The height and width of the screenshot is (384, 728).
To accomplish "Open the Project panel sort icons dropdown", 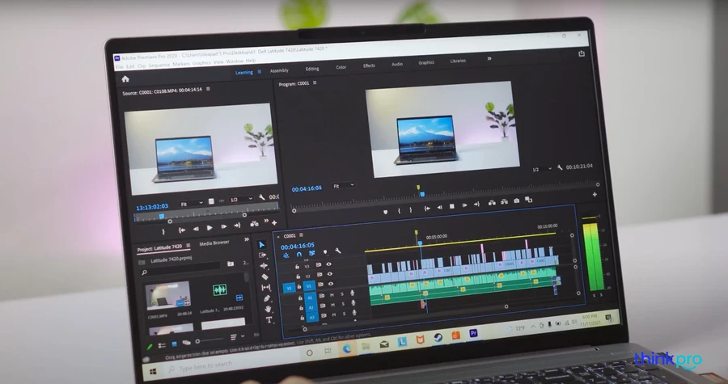I will point(235,337).
